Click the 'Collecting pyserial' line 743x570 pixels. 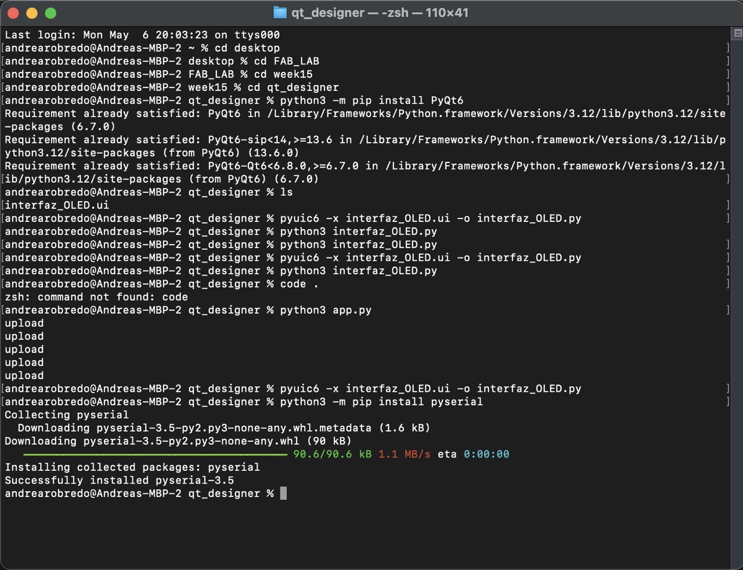pyautogui.click(x=67, y=415)
